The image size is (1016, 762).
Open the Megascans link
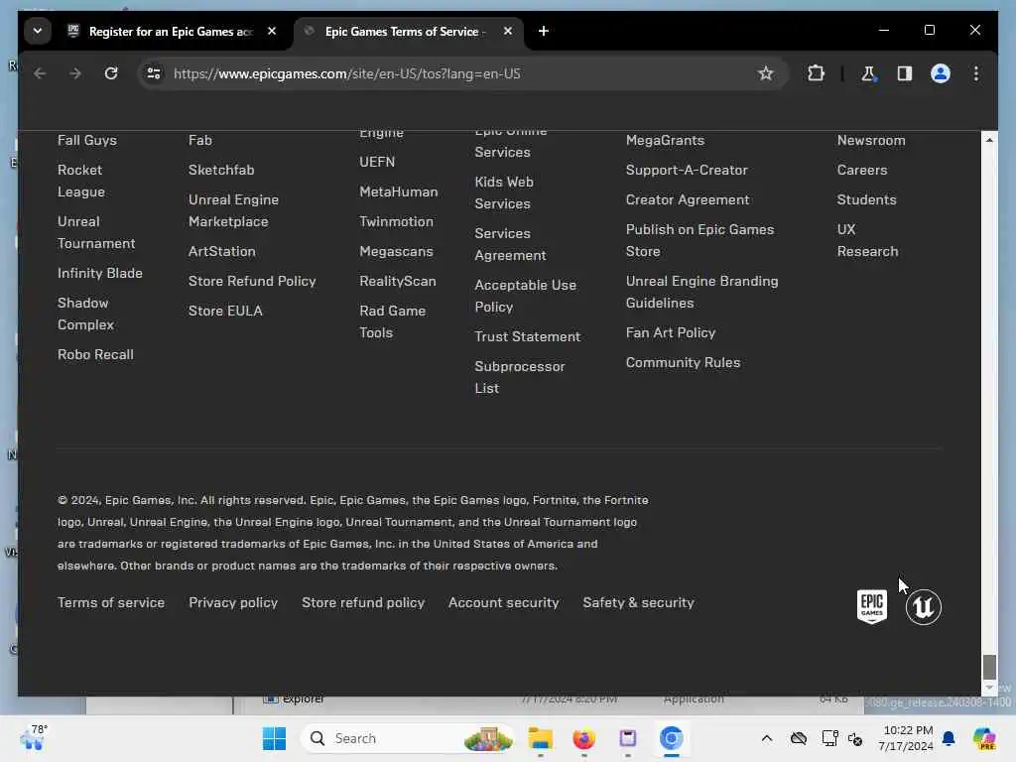click(x=396, y=251)
